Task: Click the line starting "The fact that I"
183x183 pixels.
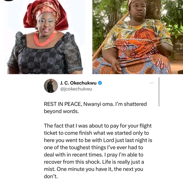Action: point(98,126)
